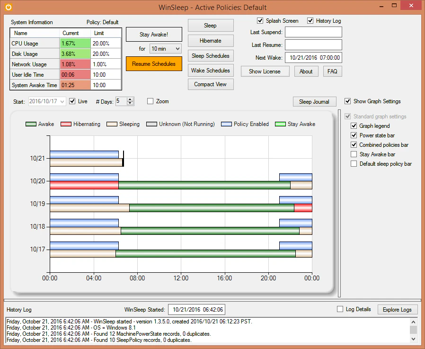425x349 pixels.
Task: Minimize the WinSleep window
Action: (x=381, y=6)
